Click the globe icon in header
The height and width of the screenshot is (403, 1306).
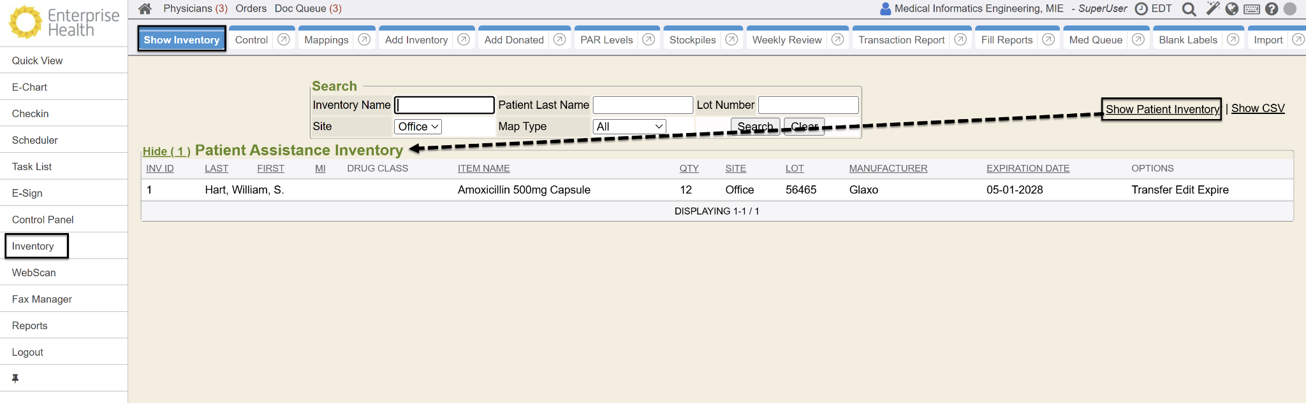tap(1232, 9)
